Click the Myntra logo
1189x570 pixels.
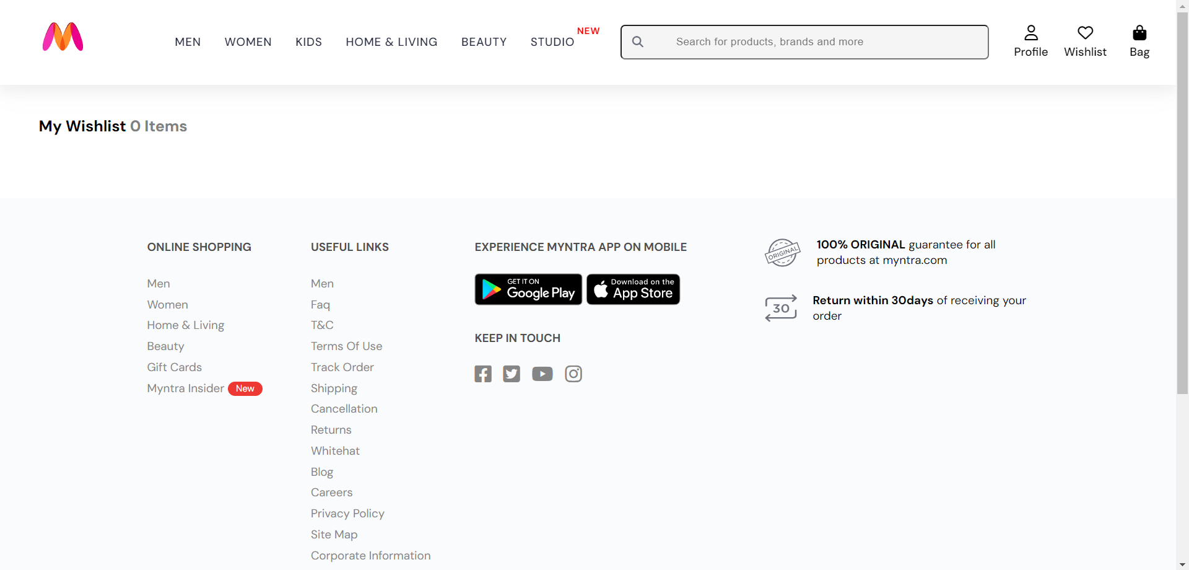coord(63,37)
